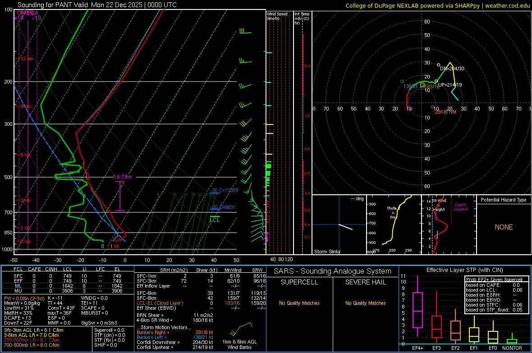Click the Eff Shear (EBWD) row
532x353 pixels.
pos(201,308)
